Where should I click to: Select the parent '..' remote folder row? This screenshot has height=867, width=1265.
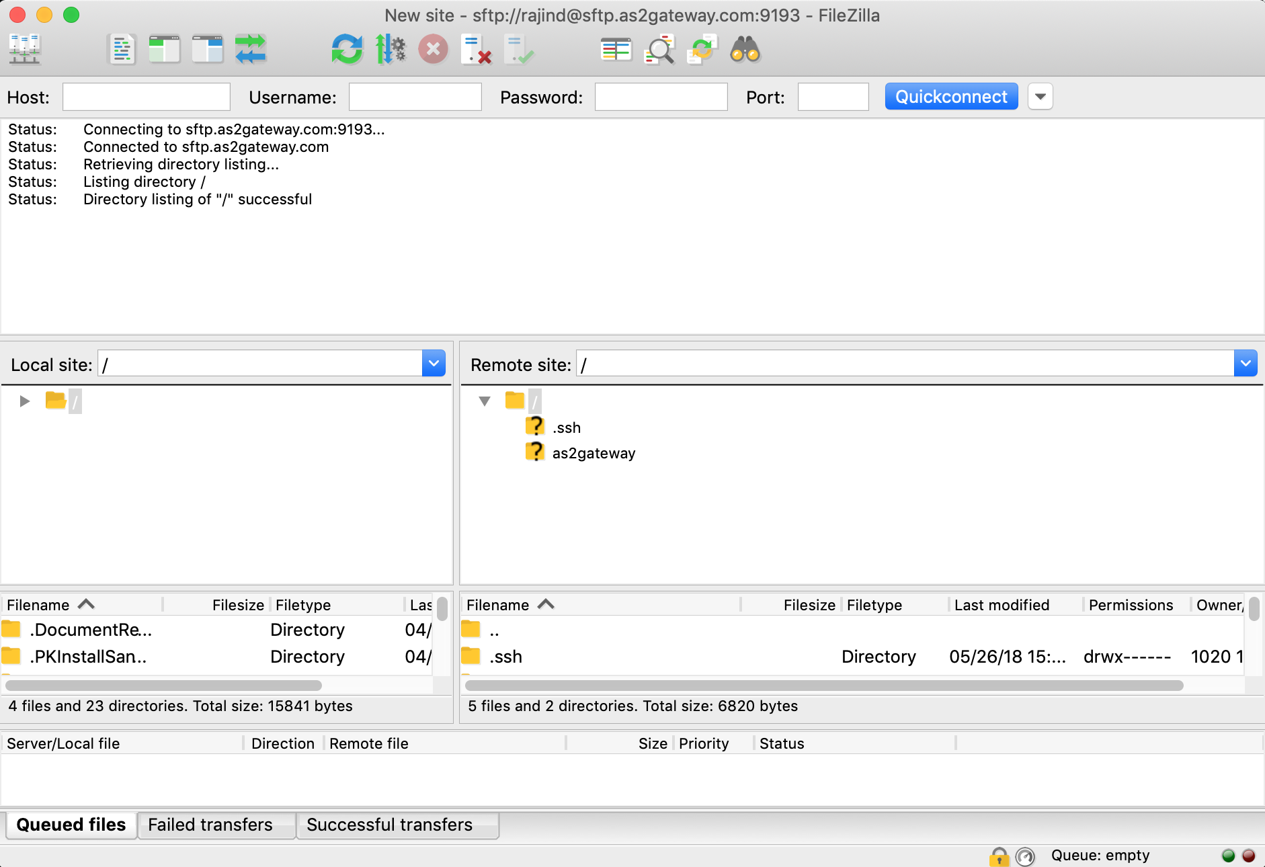852,630
